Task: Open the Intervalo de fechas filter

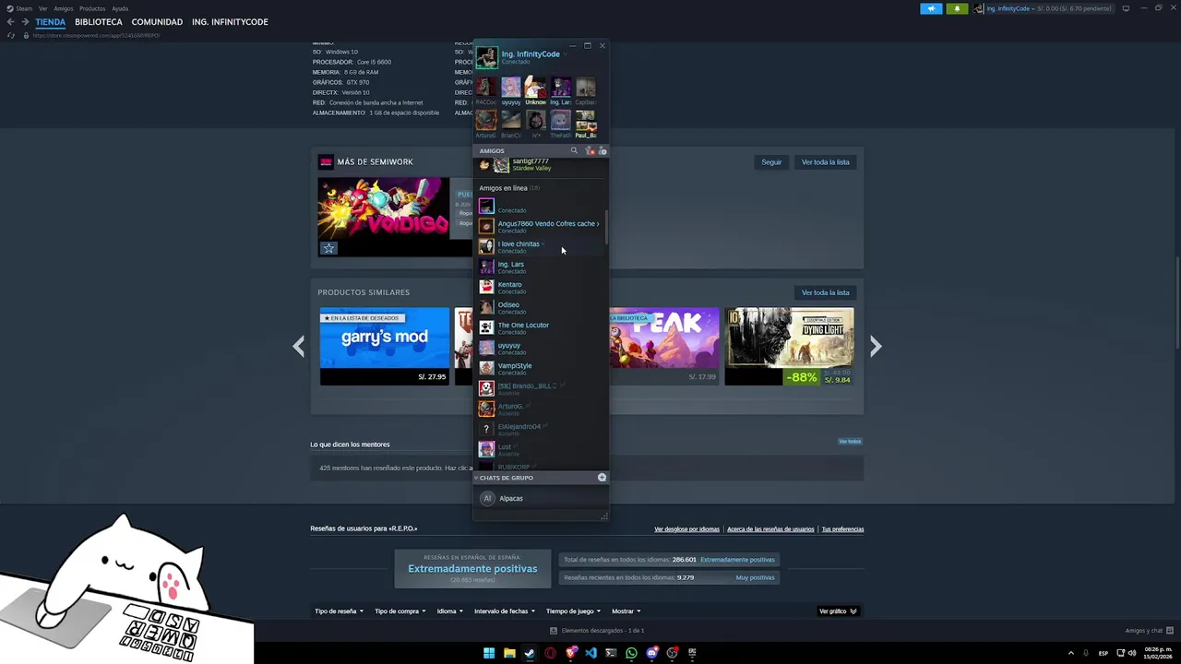Action: 504,611
